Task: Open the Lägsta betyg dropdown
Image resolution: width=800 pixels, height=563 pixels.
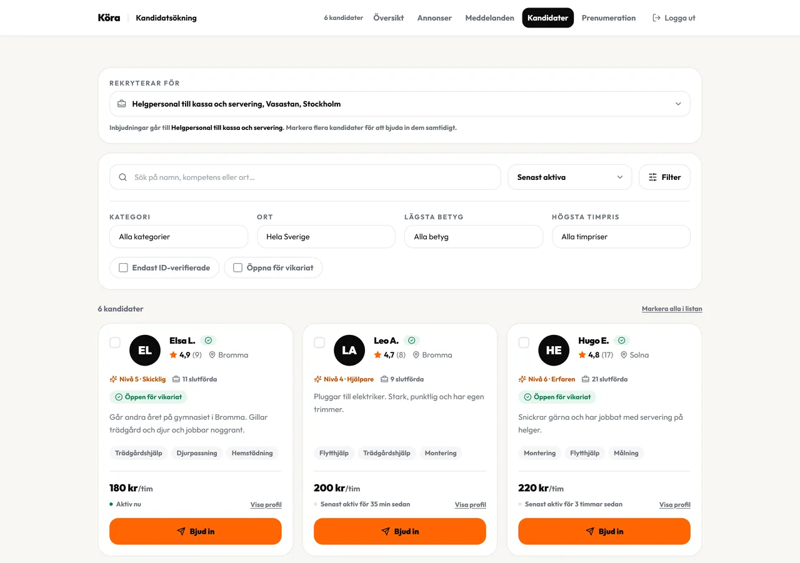Action: click(x=474, y=237)
